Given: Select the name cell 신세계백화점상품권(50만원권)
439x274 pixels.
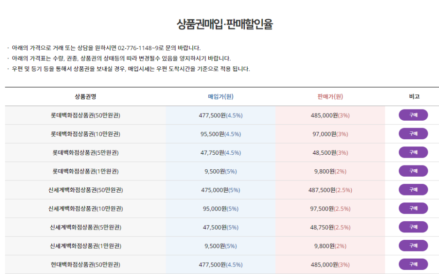Looking at the screenshot, I should click(85, 190).
